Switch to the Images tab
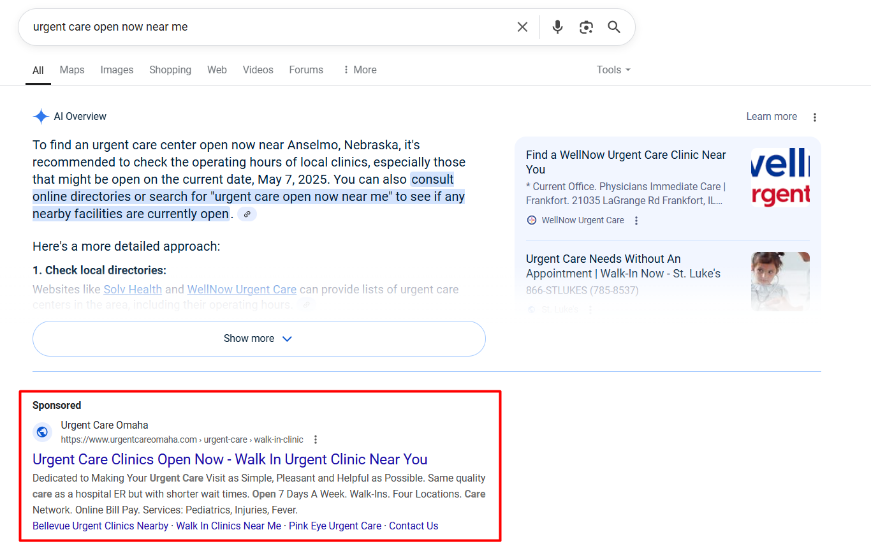Viewport: 871px width, 546px height. 117,70
